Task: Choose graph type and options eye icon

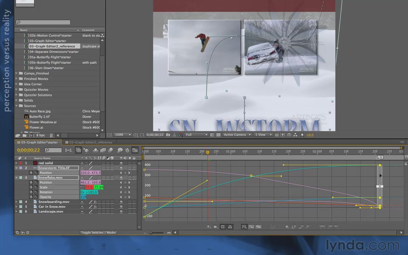Action: point(209,227)
